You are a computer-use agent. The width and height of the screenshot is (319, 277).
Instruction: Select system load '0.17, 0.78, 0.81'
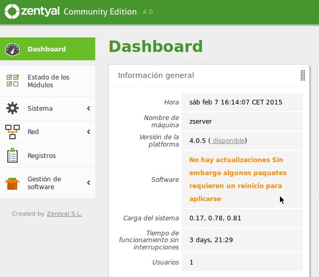coord(215,218)
